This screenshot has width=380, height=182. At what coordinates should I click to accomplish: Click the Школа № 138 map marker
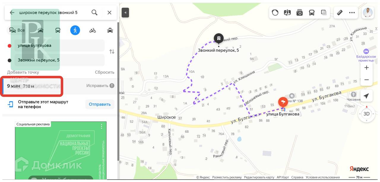pyautogui.click(x=292, y=96)
